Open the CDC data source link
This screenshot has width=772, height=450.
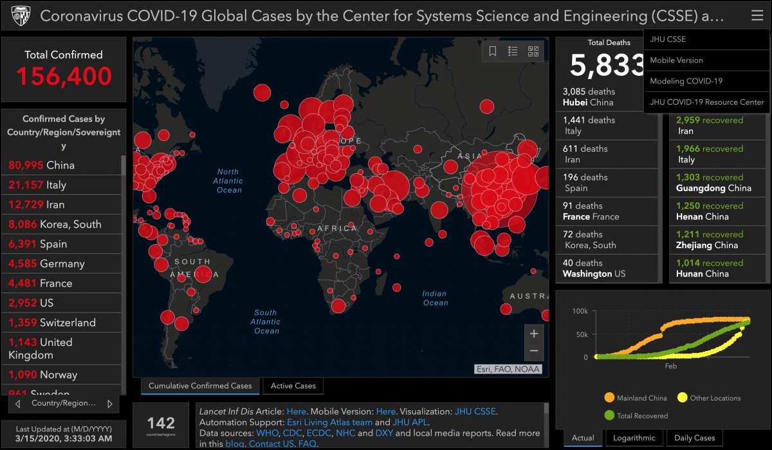[292, 433]
